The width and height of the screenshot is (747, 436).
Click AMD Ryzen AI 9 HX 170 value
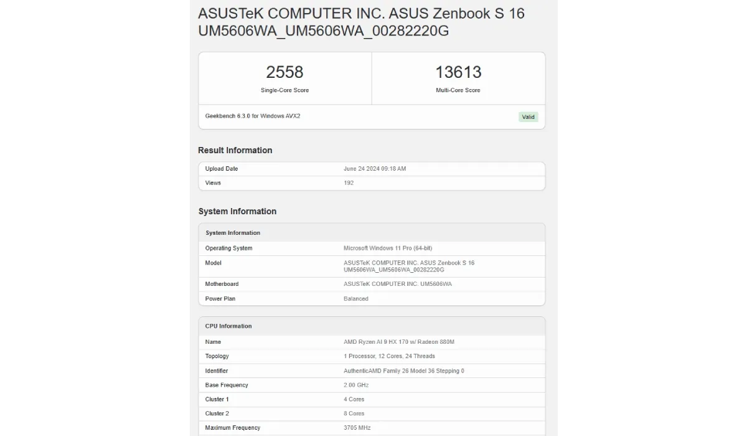pyautogui.click(x=399, y=342)
